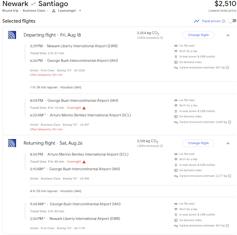Click the swap arrows between Newark and Santiago
The image size is (237, 235).
pos(33,4)
